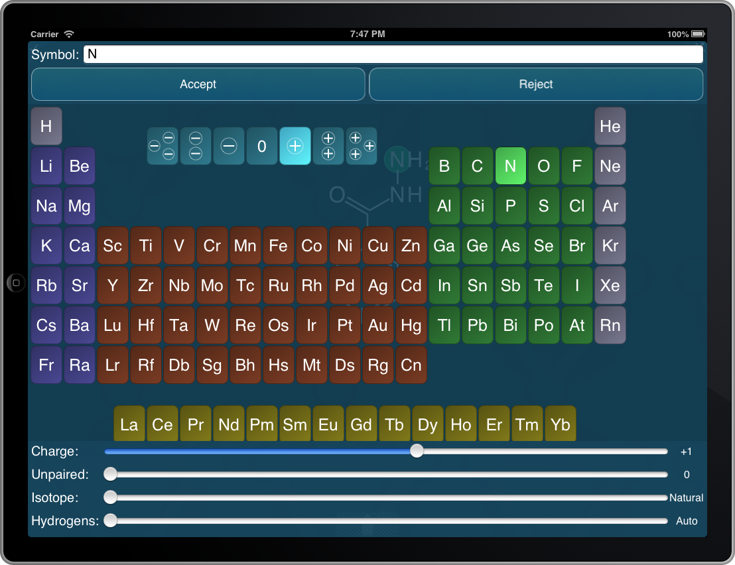
Task: Select the Oxygen element tile
Action: (544, 166)
